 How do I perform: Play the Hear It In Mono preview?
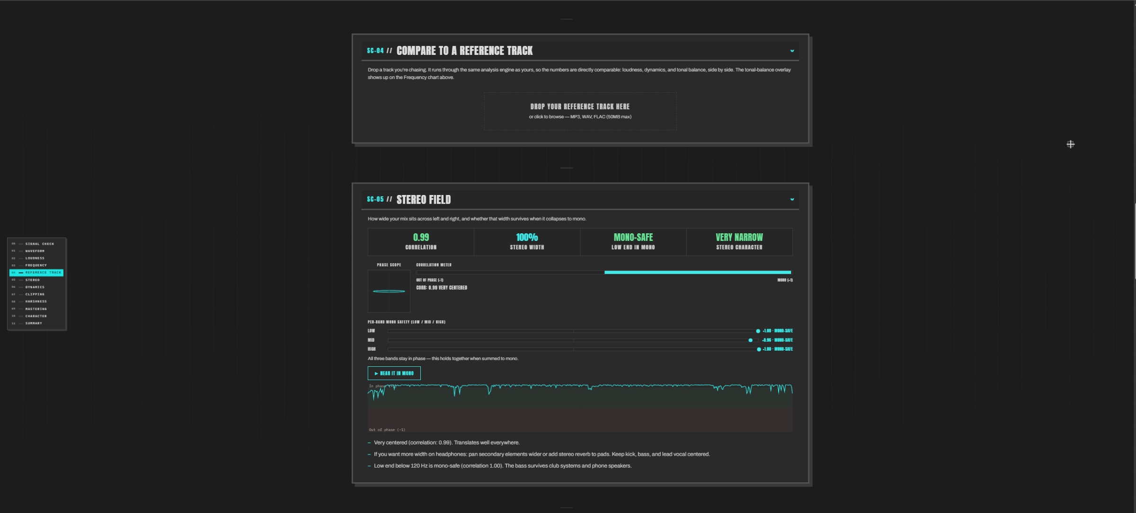pyautogui.click(x=394, y=373)
